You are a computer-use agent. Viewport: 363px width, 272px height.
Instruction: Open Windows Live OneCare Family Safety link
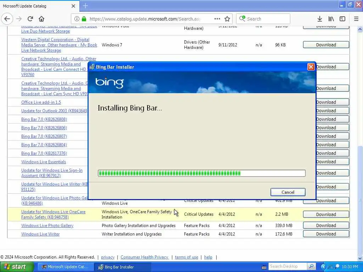(53, 214)
